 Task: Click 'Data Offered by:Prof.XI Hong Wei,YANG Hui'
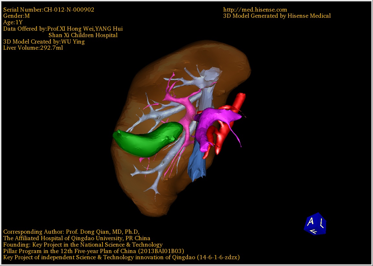point(63,29)
